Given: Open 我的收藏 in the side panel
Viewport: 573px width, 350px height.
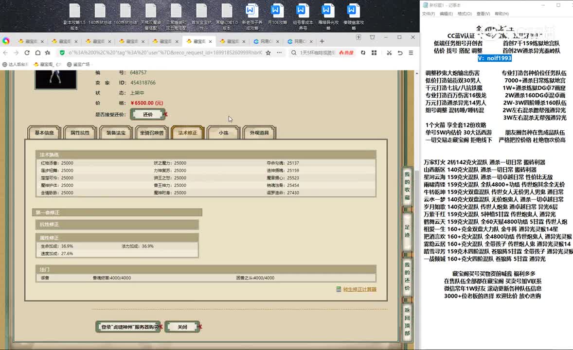Looking at the screenshot, I should tap(407, 186).
